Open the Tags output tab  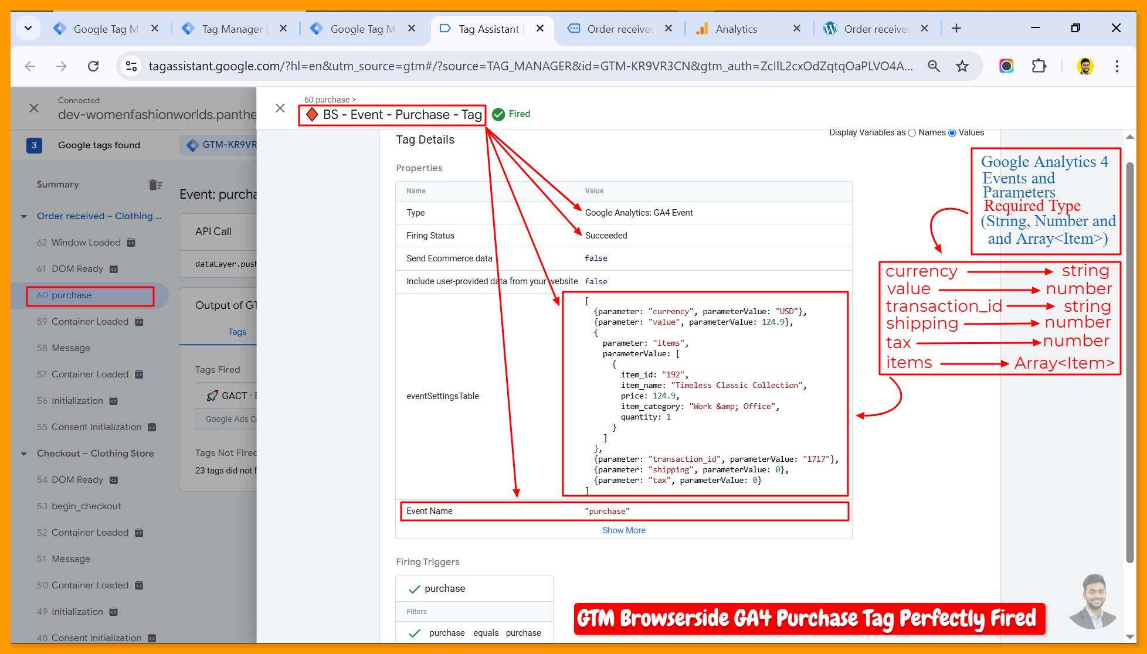[237, 332]
